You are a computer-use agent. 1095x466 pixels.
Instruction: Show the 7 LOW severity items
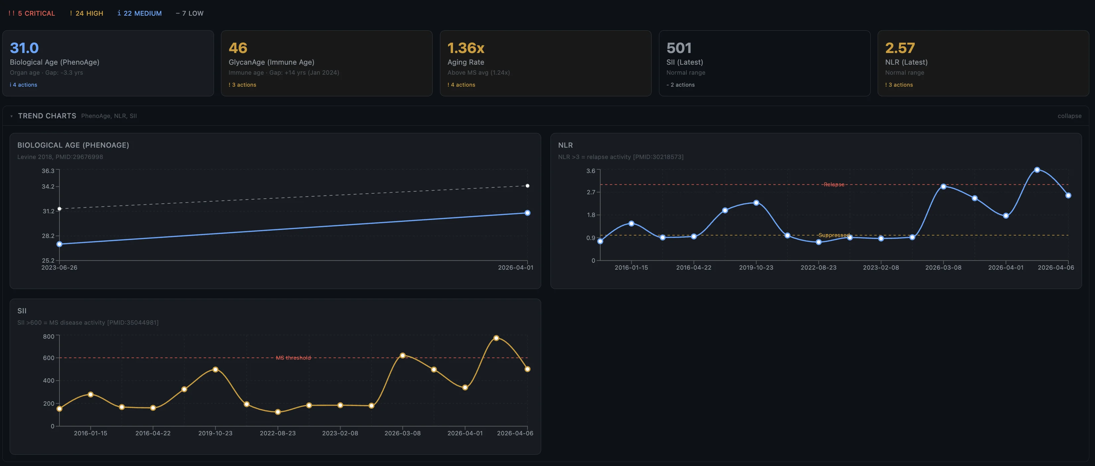point(190,13)
